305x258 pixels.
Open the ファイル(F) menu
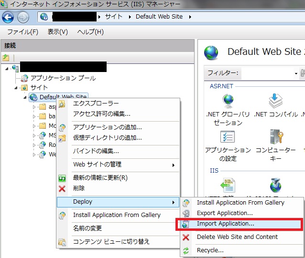[23, 31]
